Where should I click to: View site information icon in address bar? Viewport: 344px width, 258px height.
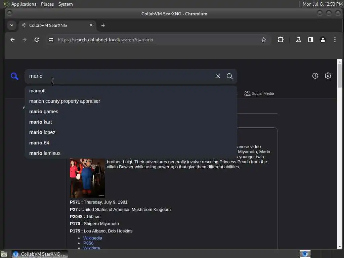pyautogui.click(x=51, y=40)
